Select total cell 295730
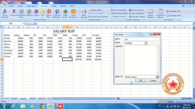The height and width of the screenshot is (109, 195). [x=77, y=59]
